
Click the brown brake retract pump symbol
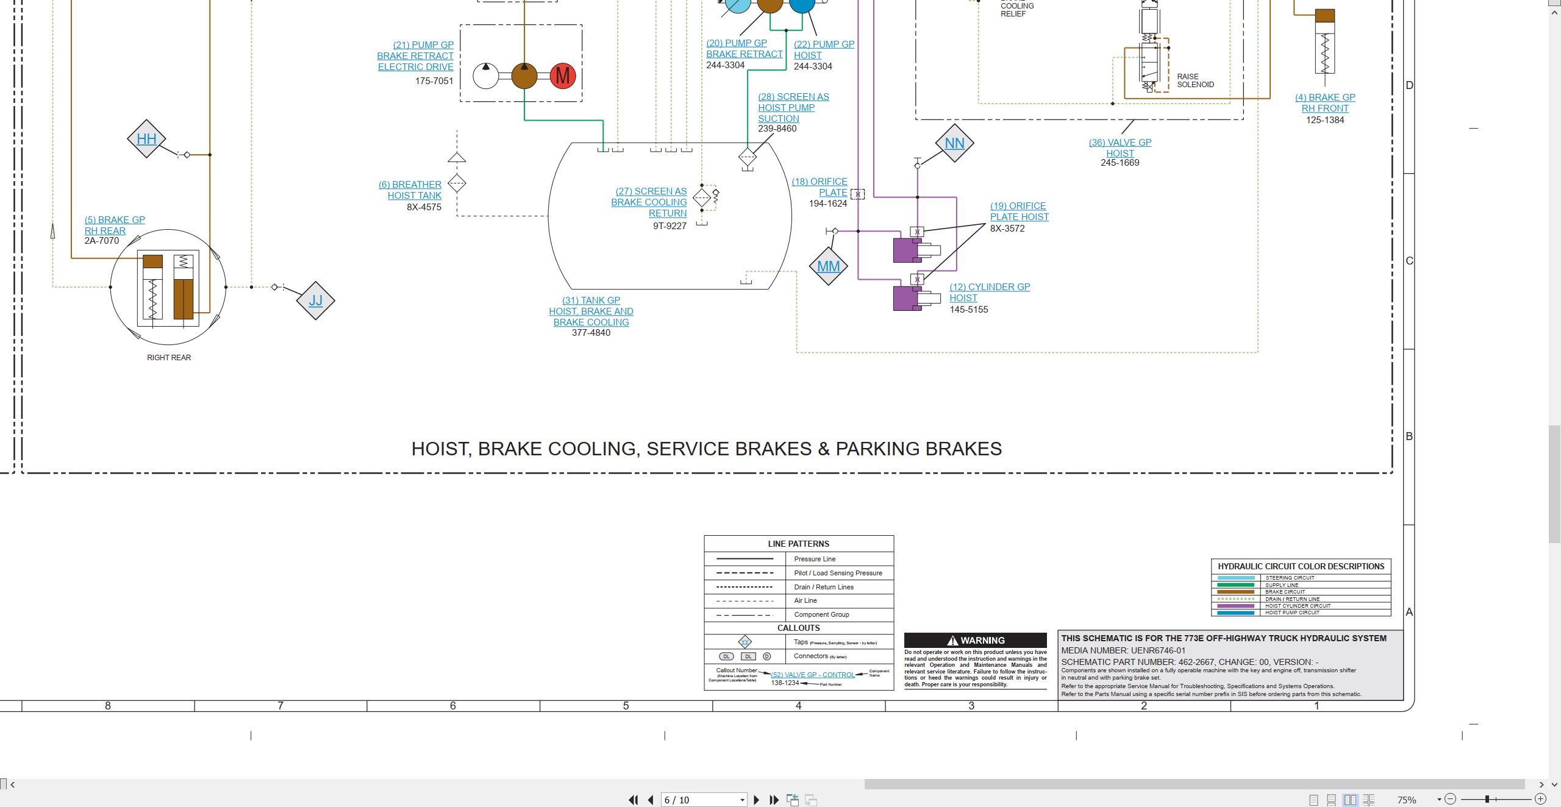(x=524, y=76)
